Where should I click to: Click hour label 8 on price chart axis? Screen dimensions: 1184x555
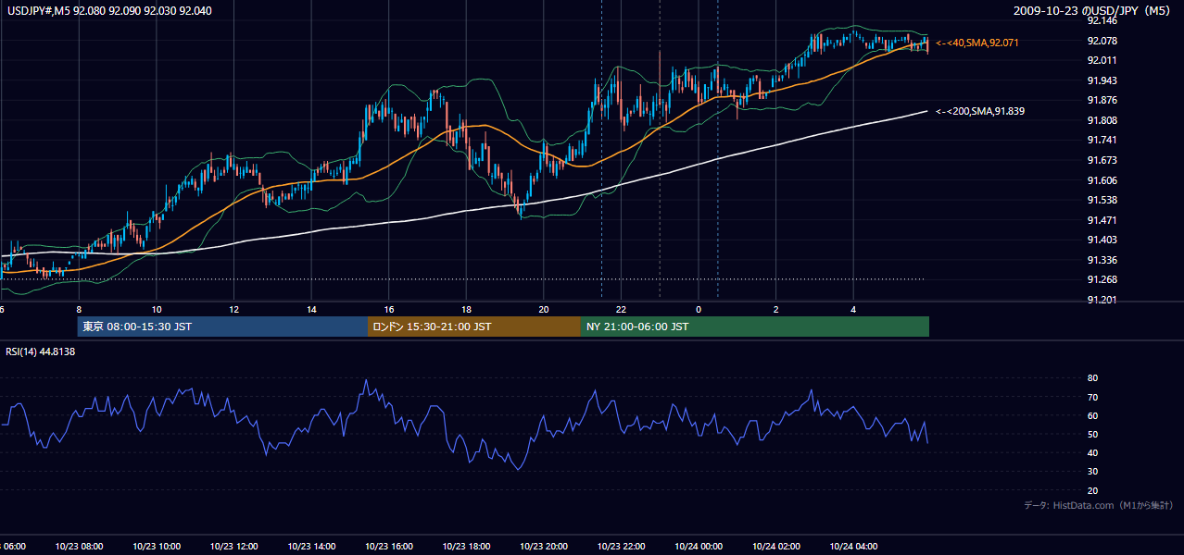click(x=79, y=309)
